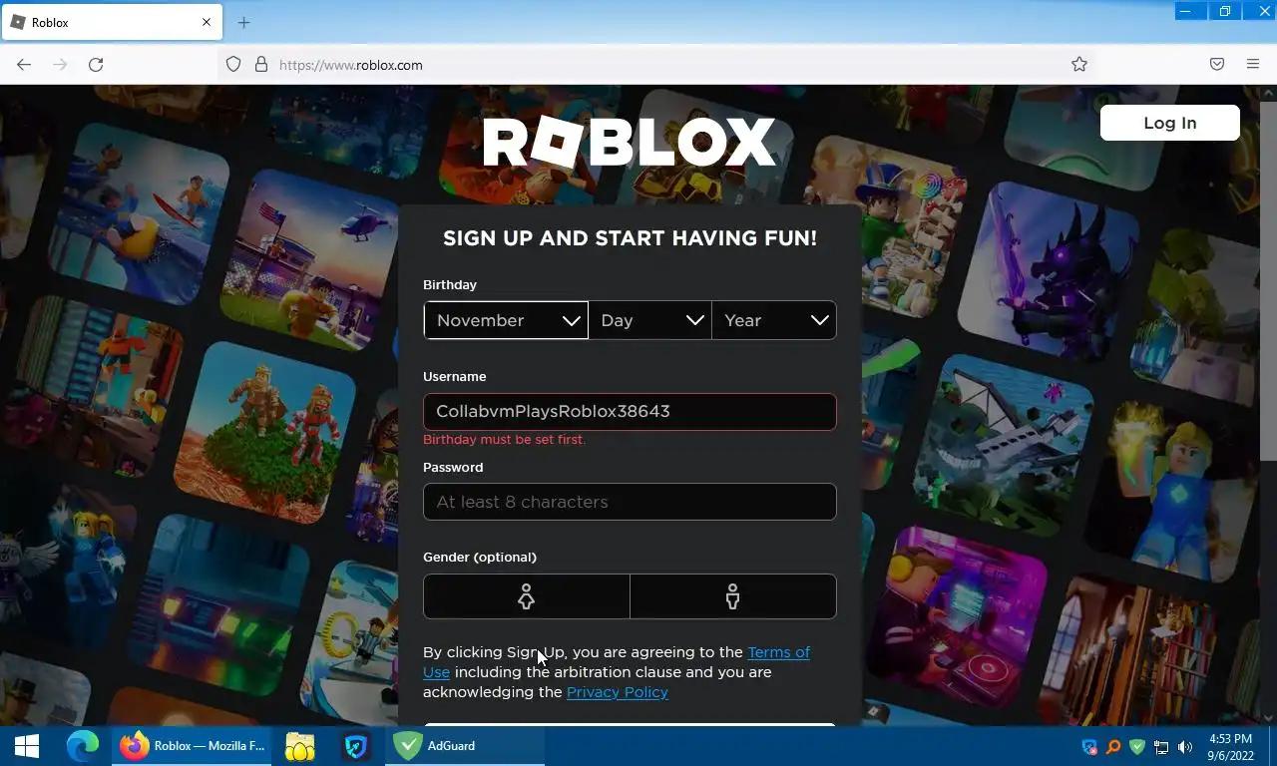Click the Log In button
The height and width of the screenshot is (766, 1277).
(x=1170, y=123)
